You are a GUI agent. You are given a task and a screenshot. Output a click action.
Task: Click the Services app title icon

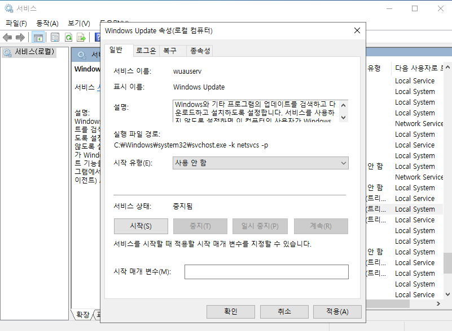[x=9, y=8]
